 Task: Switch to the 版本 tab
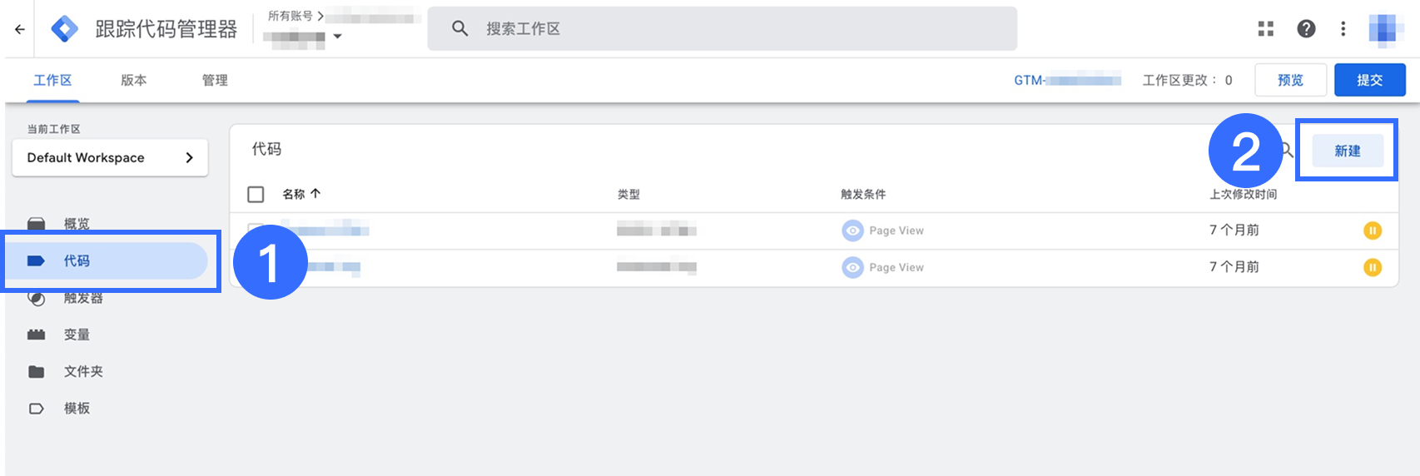point(133,80)
